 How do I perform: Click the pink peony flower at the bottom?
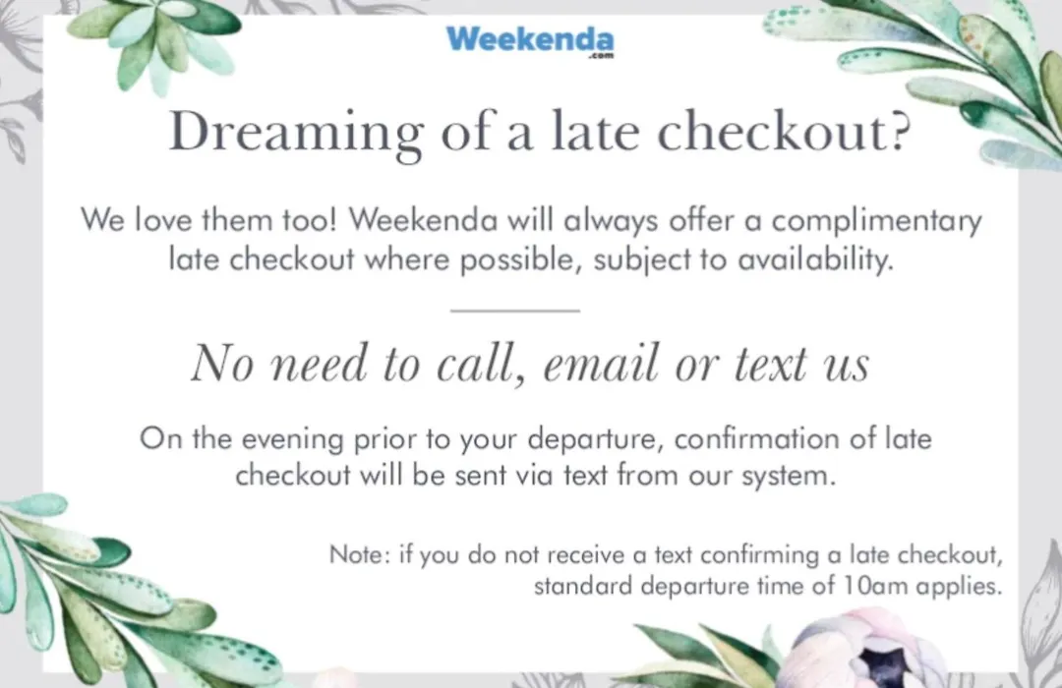857,649
